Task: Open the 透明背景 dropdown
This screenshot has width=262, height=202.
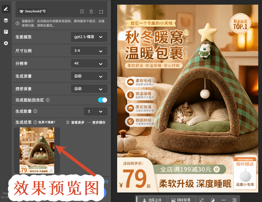Action: pyautogui.click(x=89, y=89)
